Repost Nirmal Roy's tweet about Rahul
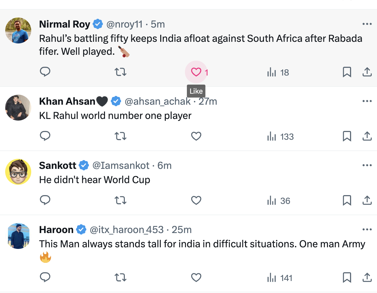The height and width of the screenshot is (293, 377). pyautogui.click(x=121, y=72)
